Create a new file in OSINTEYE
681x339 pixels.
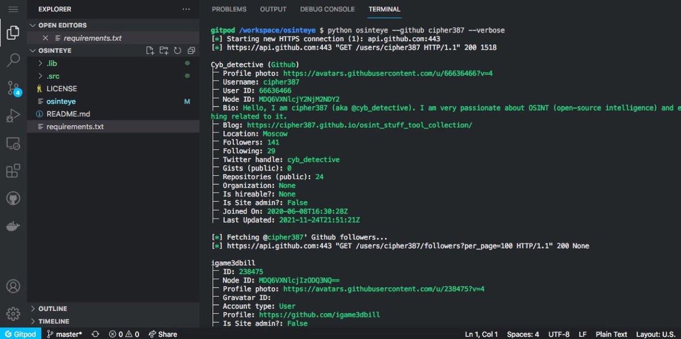[150, 51]
